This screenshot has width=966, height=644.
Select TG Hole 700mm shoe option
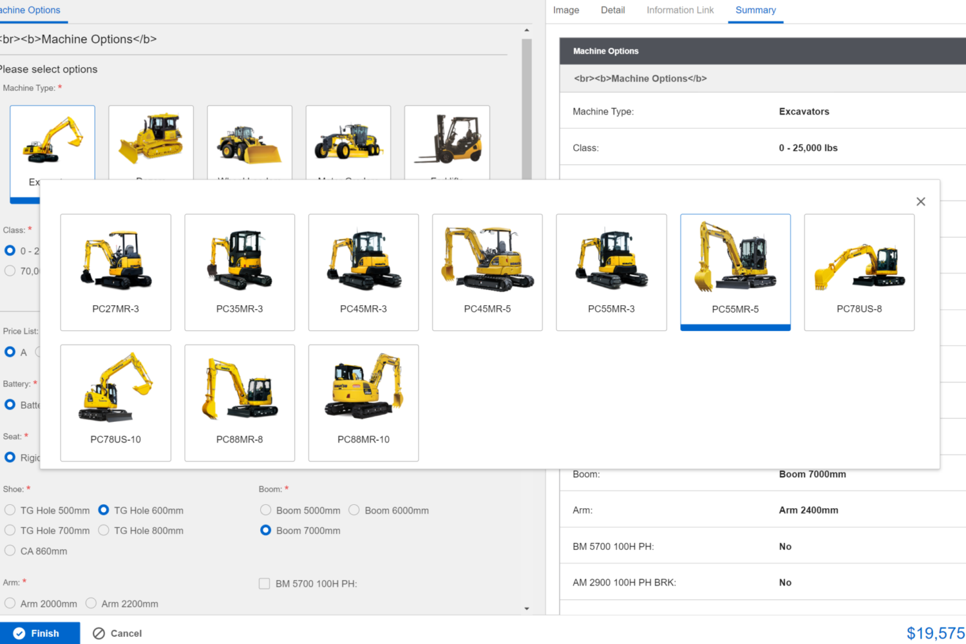point(10,531)
